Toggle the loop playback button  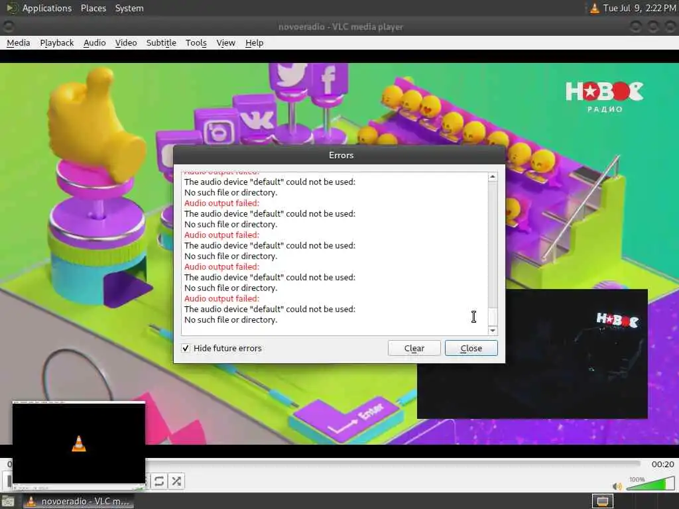coord(159,481)
